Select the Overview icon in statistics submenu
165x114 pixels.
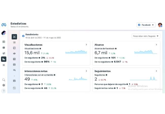pyautogui.click(x=14, y=37)
